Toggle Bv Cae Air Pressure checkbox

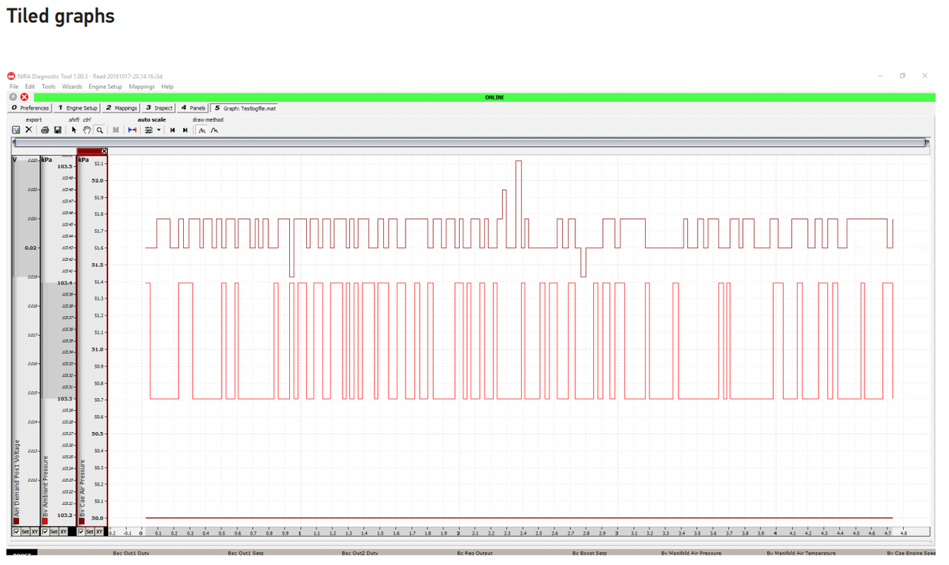click(x=81, y=532)
